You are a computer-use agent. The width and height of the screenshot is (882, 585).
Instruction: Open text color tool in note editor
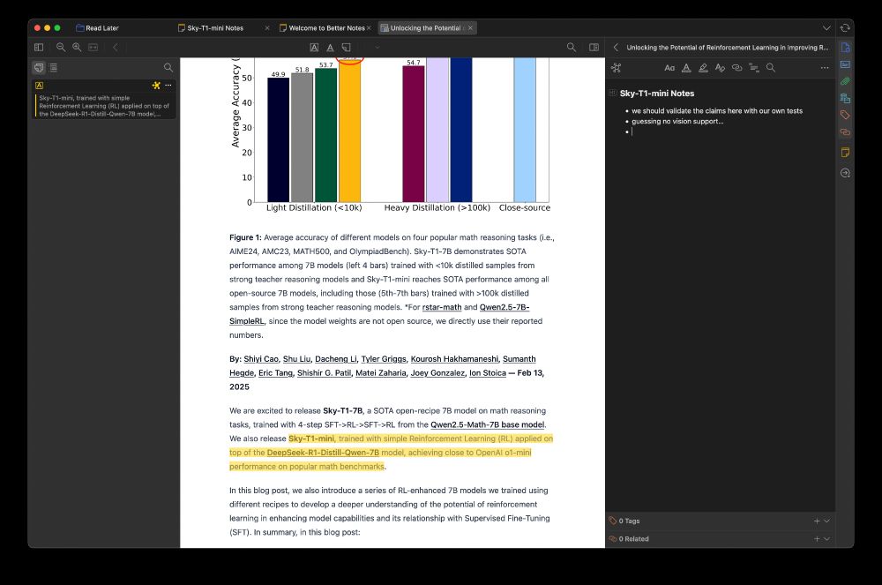[x=686, y=67]
